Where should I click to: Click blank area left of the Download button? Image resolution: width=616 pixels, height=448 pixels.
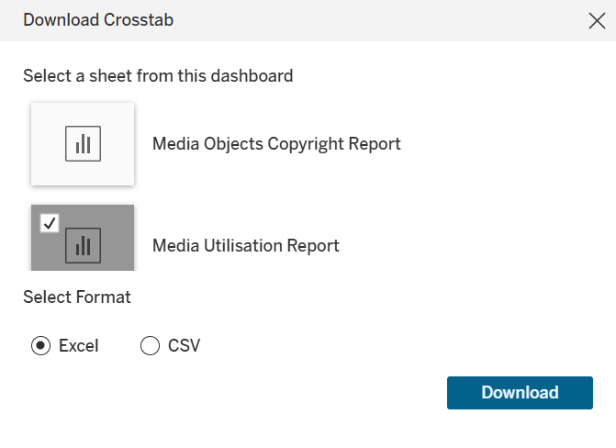point(275,393)
